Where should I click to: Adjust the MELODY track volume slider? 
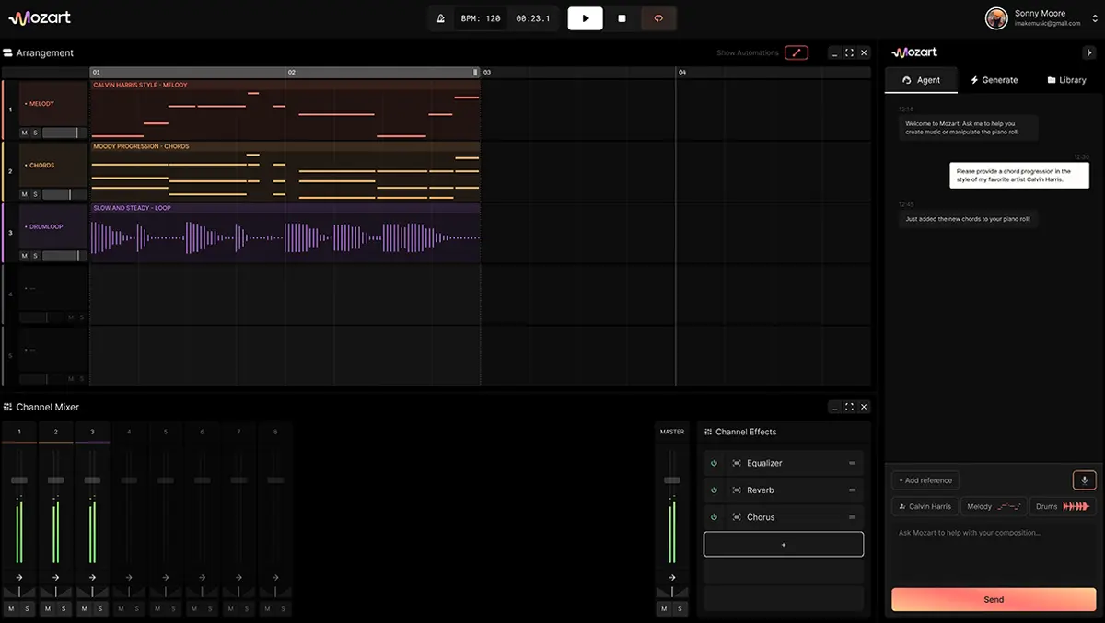click(64, 133)
